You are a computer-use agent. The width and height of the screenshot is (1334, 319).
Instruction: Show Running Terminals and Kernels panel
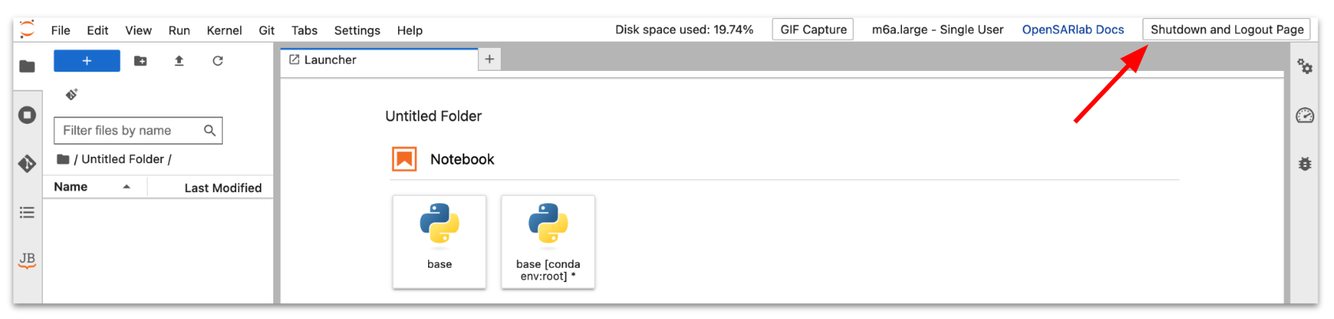[x=27, y=115]
